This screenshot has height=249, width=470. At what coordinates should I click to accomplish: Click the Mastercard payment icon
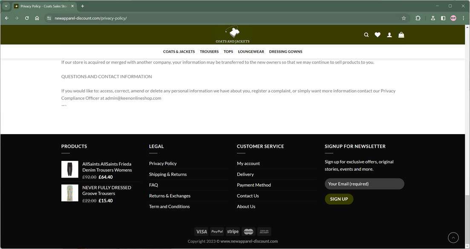click(x=248, y=232)
